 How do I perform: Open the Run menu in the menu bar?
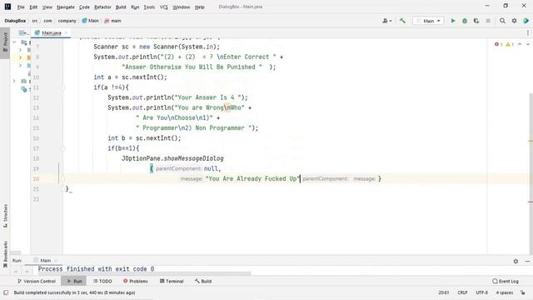[x=135, y=7]
